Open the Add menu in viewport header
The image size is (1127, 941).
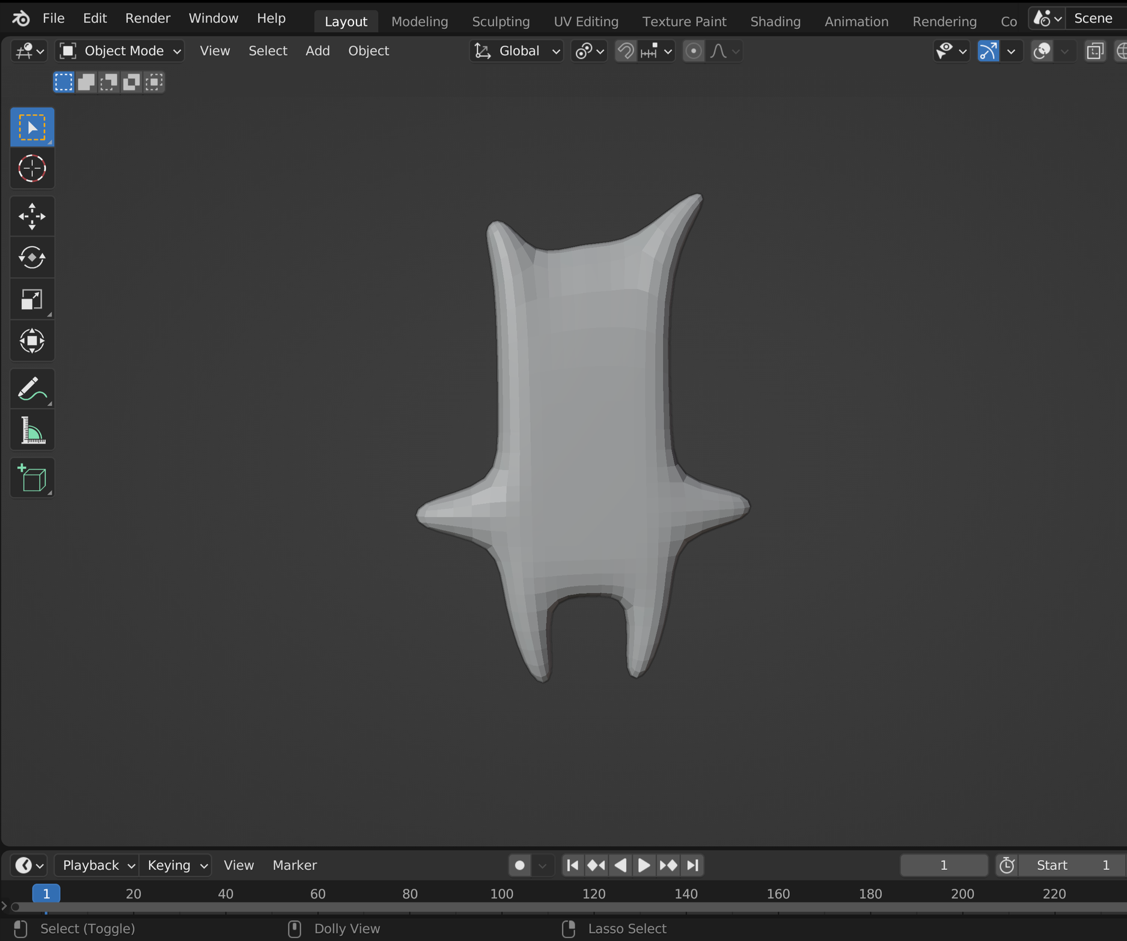tap(317, 51)
